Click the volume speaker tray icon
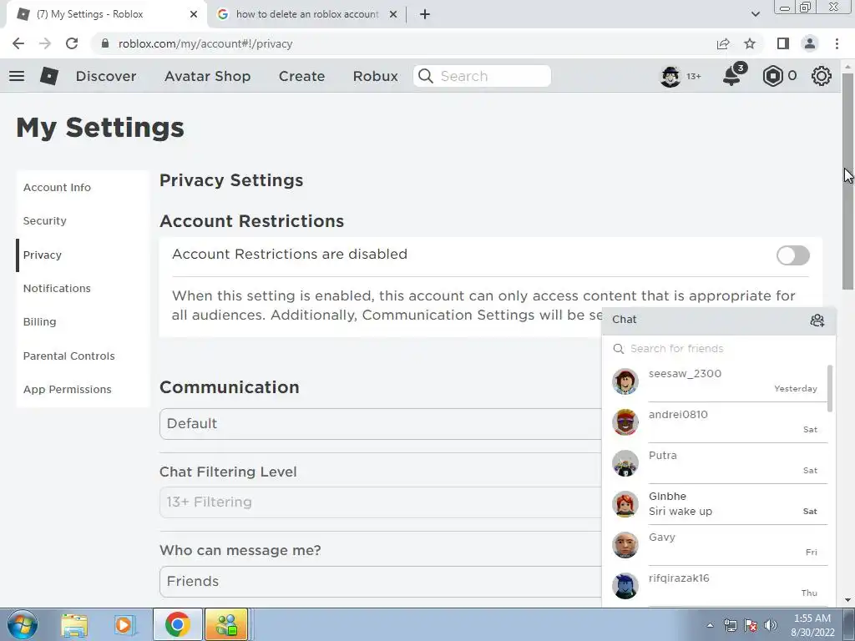 [x=771, y=625]
